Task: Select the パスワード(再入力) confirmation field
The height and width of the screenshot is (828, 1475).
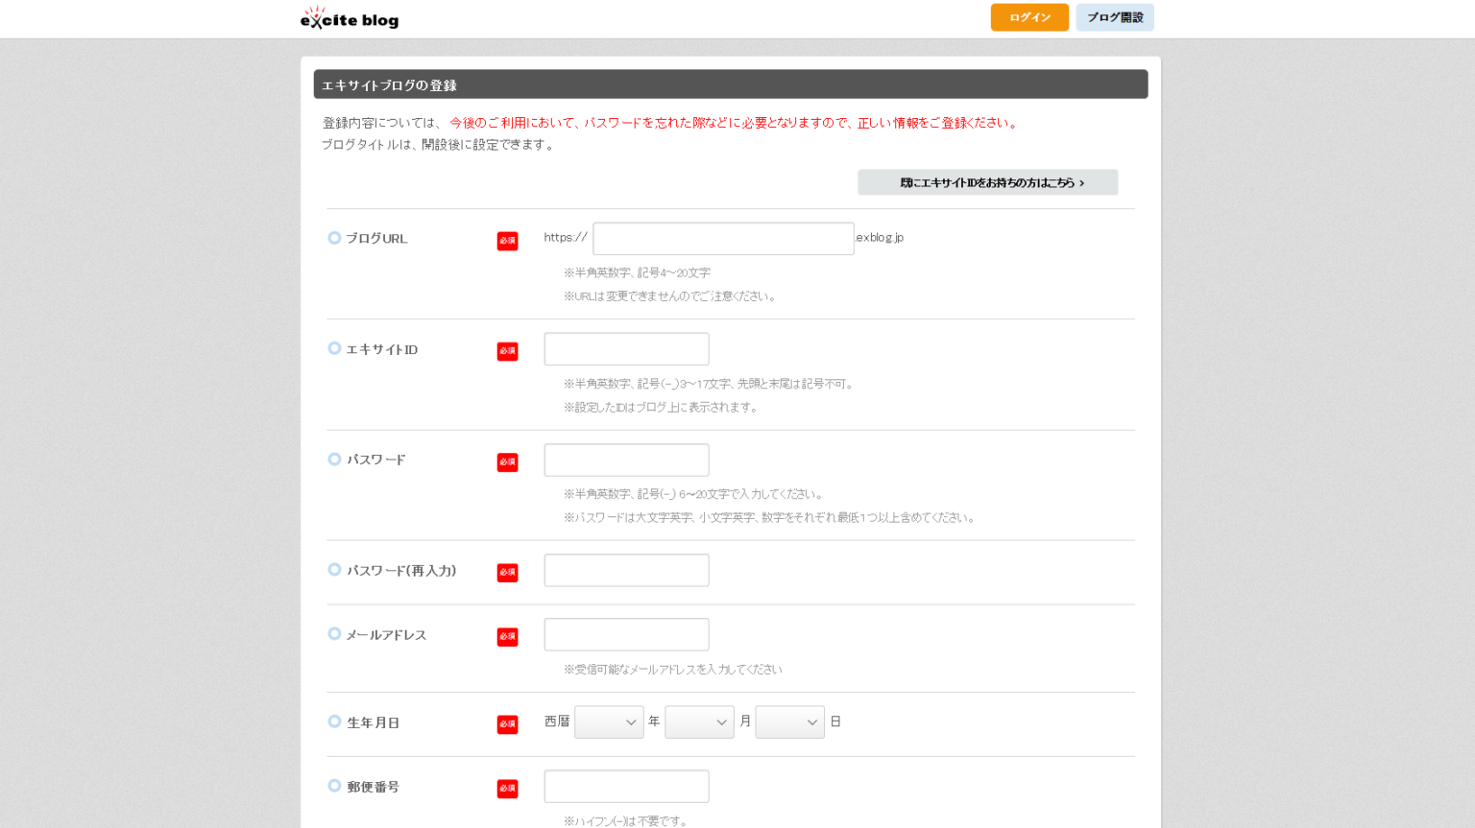Action: point(626,570)
